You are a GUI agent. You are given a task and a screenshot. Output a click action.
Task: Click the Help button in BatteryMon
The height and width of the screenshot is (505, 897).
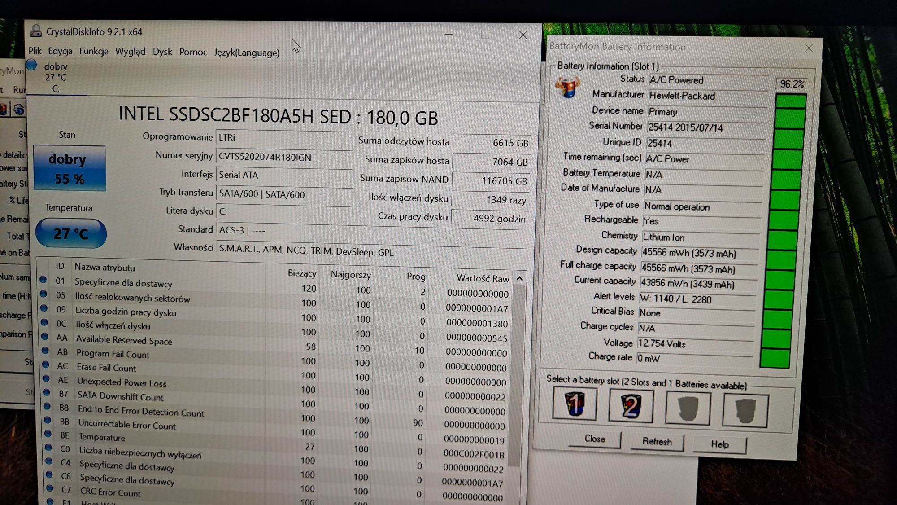[x=720, y=444]
